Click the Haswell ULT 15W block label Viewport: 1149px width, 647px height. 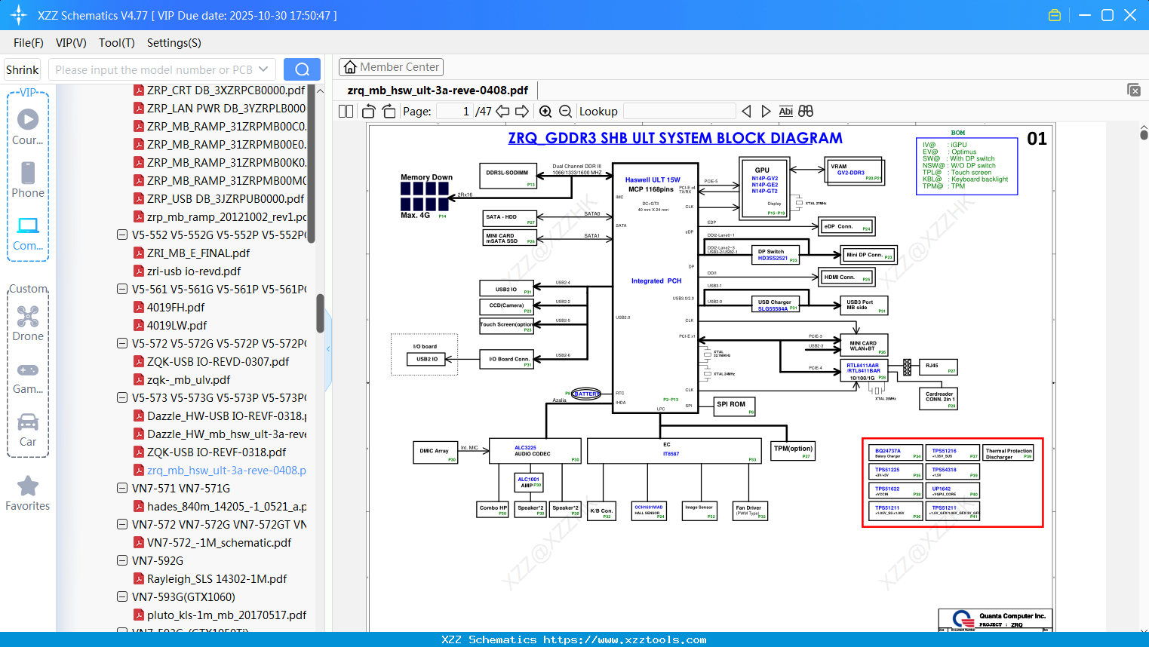(653, 179)
